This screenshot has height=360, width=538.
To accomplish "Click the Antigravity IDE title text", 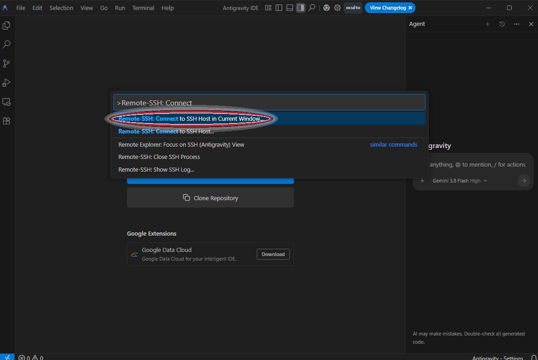I will click(240, 8).
